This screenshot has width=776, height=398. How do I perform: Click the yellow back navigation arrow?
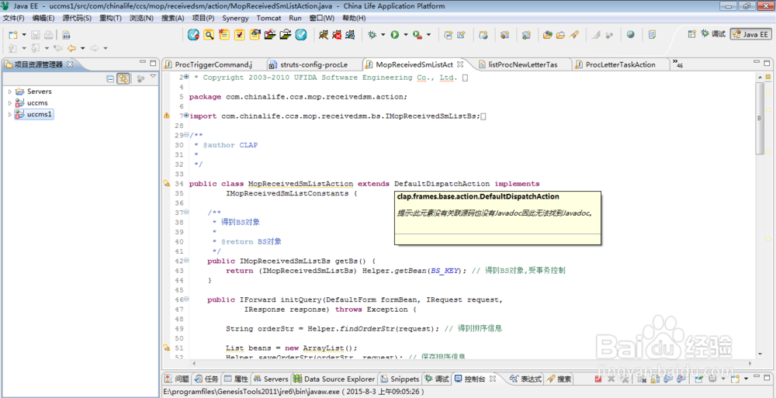click(x=71, y=48)
